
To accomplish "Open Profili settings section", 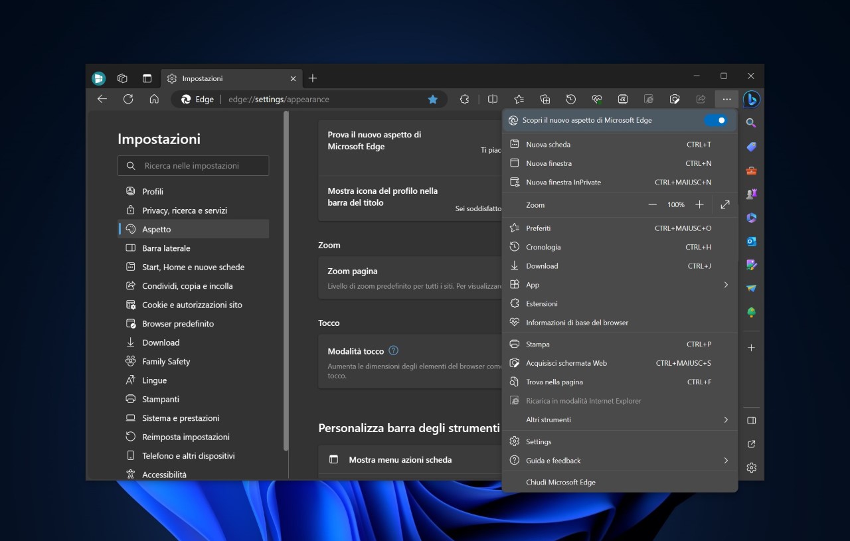I will (x=193, y=191).
